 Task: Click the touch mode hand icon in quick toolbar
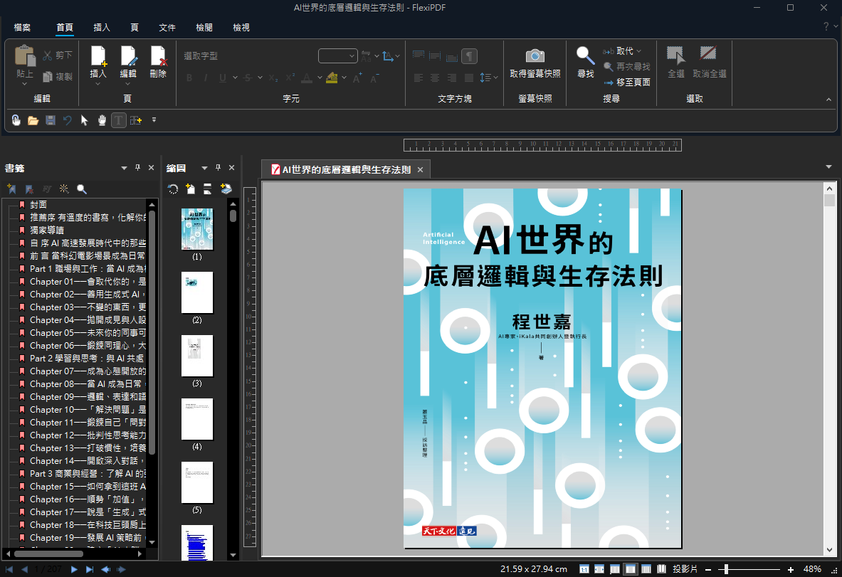click(16, 120)
